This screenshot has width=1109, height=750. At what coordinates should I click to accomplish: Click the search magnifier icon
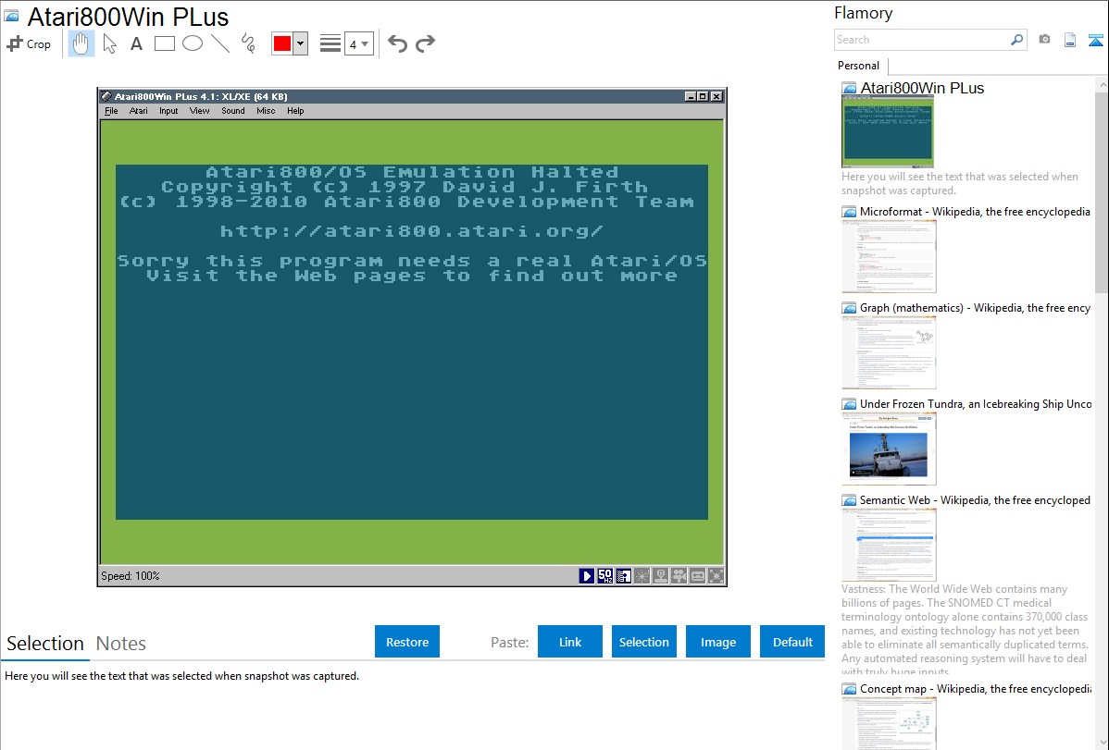[1017, 40]
